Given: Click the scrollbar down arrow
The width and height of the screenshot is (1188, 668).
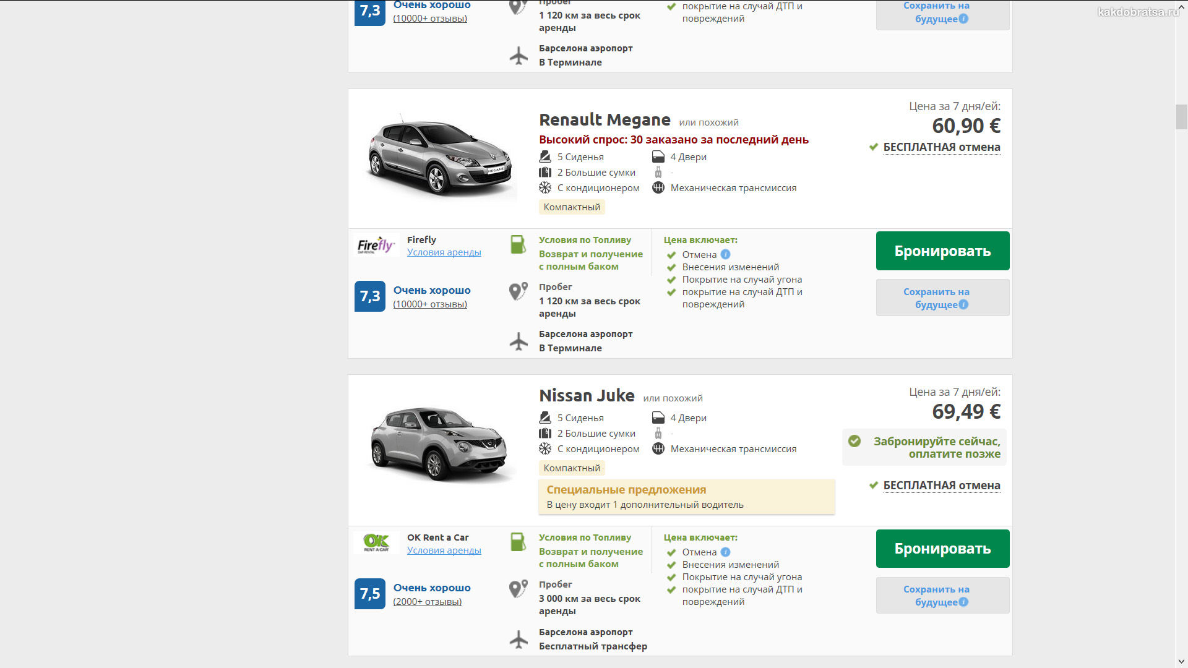Looking at the screenshot, I should tap(1181, 662).
